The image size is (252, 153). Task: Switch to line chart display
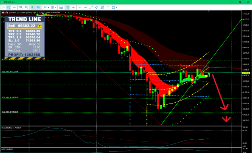pos(14,7)
